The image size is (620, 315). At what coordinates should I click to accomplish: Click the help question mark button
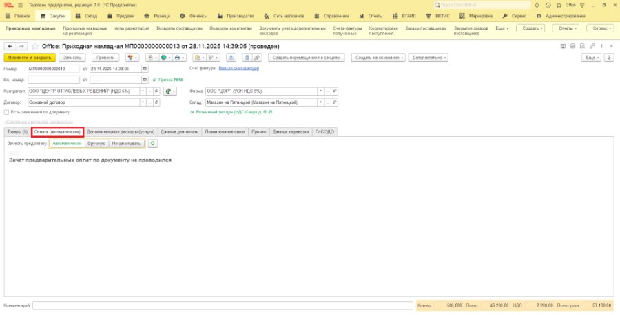point(609,58)
